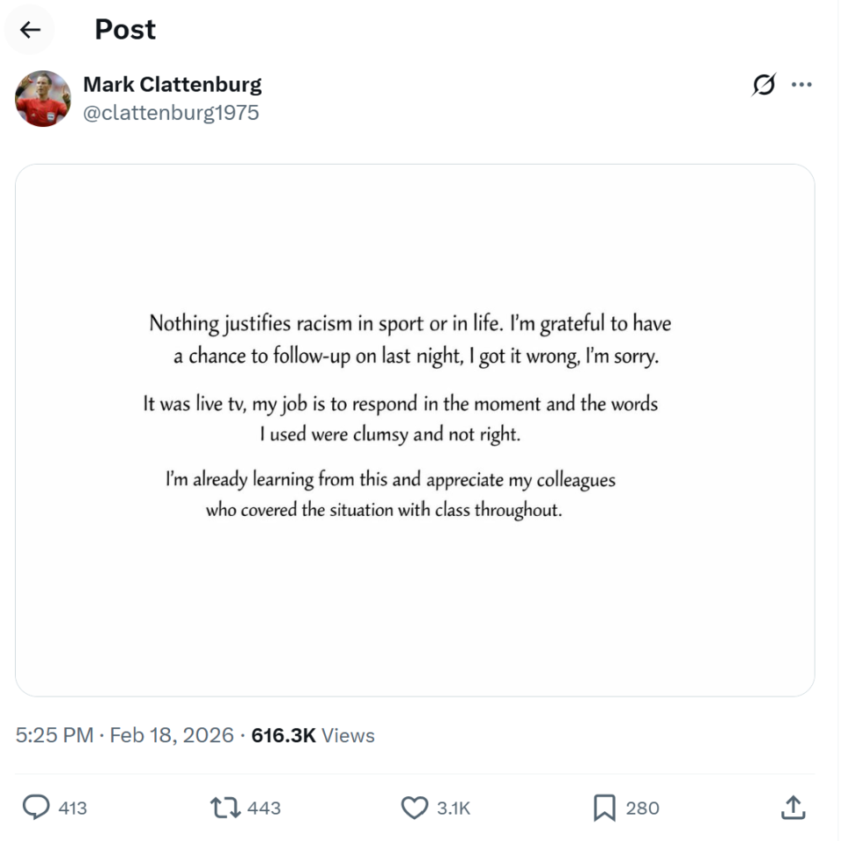
Task: Go back using the left arrow
Action: coord(30,30)
